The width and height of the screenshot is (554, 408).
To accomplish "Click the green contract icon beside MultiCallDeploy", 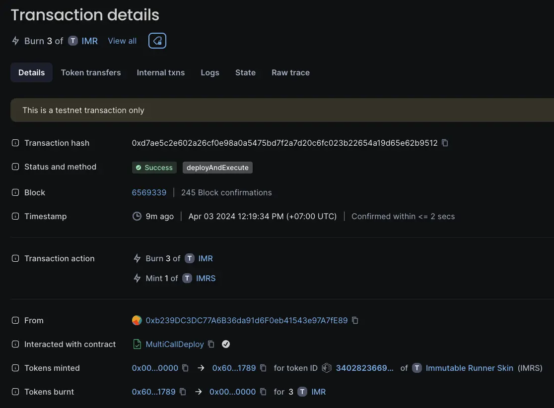I will coord(137,344).
